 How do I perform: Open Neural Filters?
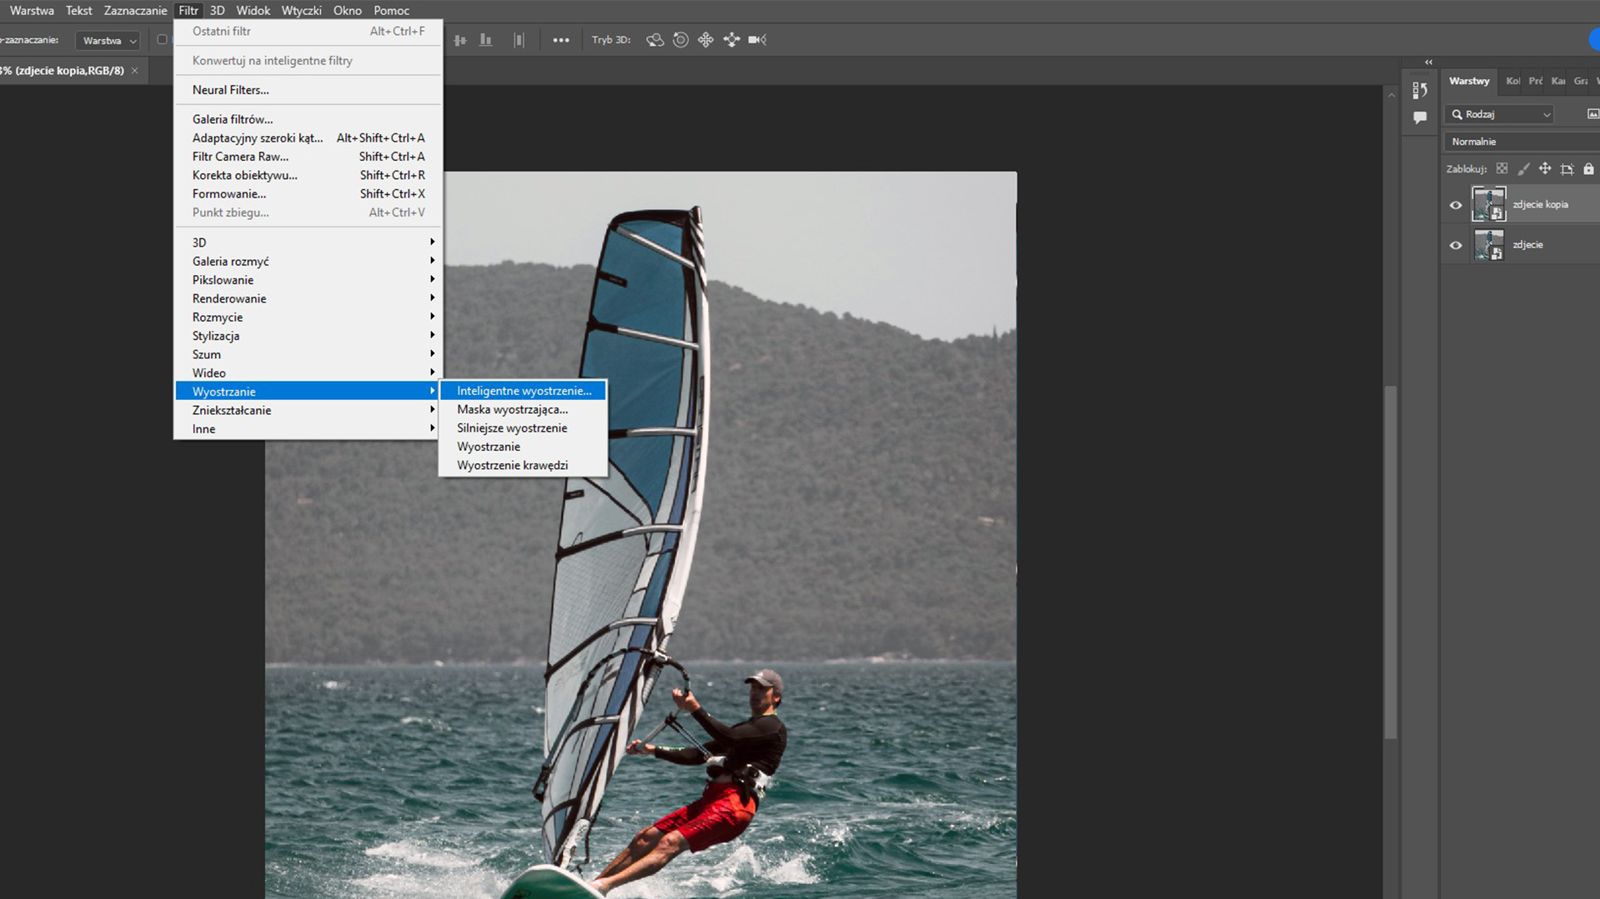pyautogui.click(x=308, y=90)
